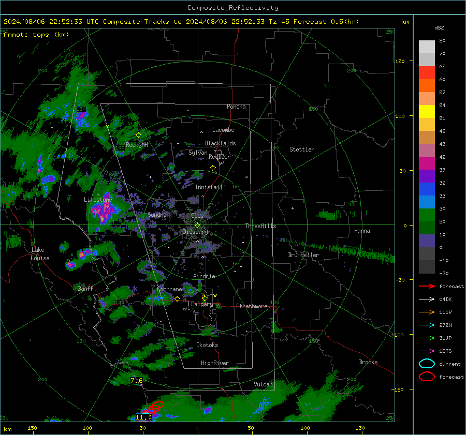Image resolution: width=466 pixels, height=435 pixels.
Task: Click the purple dBZ legend swatch
Action: pos(427,176)
